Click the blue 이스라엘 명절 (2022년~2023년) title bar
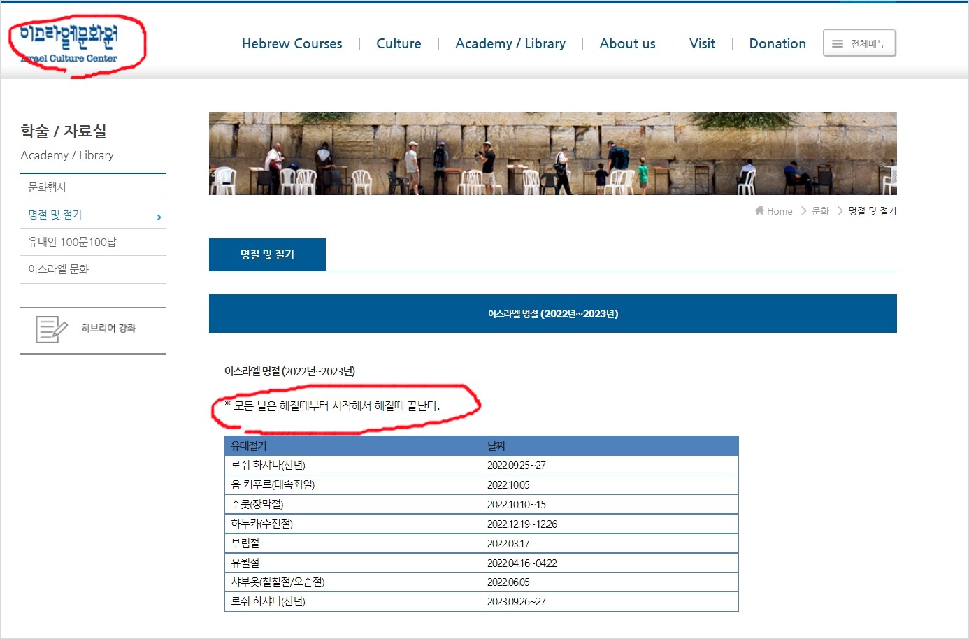The width and height of the screenshot is (969, 639). (552, 313)
